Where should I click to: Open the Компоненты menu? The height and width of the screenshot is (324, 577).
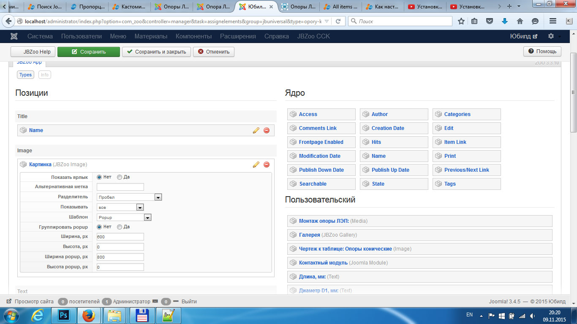(x=193, y=36)
